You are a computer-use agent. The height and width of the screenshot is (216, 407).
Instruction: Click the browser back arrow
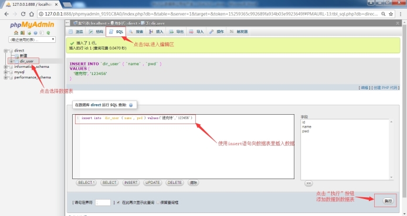tap(6, 14)
